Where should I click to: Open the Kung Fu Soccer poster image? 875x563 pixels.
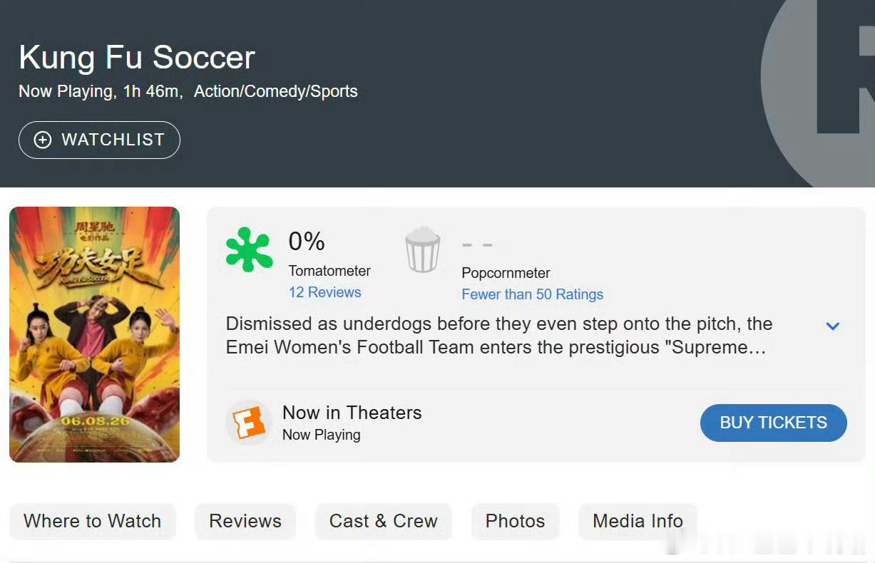click(94, 334)
